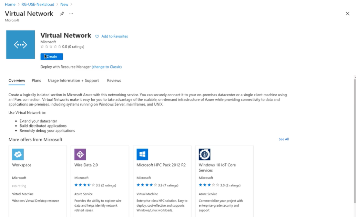Click the heart icon for favorites
This screenshot has width=356, height=217.
[x=97, y=36]
